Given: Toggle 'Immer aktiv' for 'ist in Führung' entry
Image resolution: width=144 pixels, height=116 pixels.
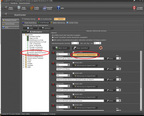Looking at the screenshot, I should (73, 63).
